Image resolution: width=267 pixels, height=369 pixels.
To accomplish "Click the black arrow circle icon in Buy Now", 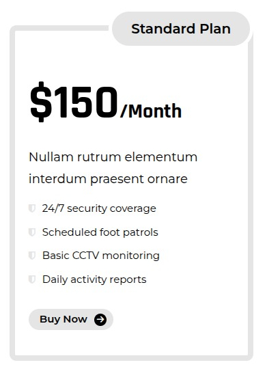I will tap(100, 320).
